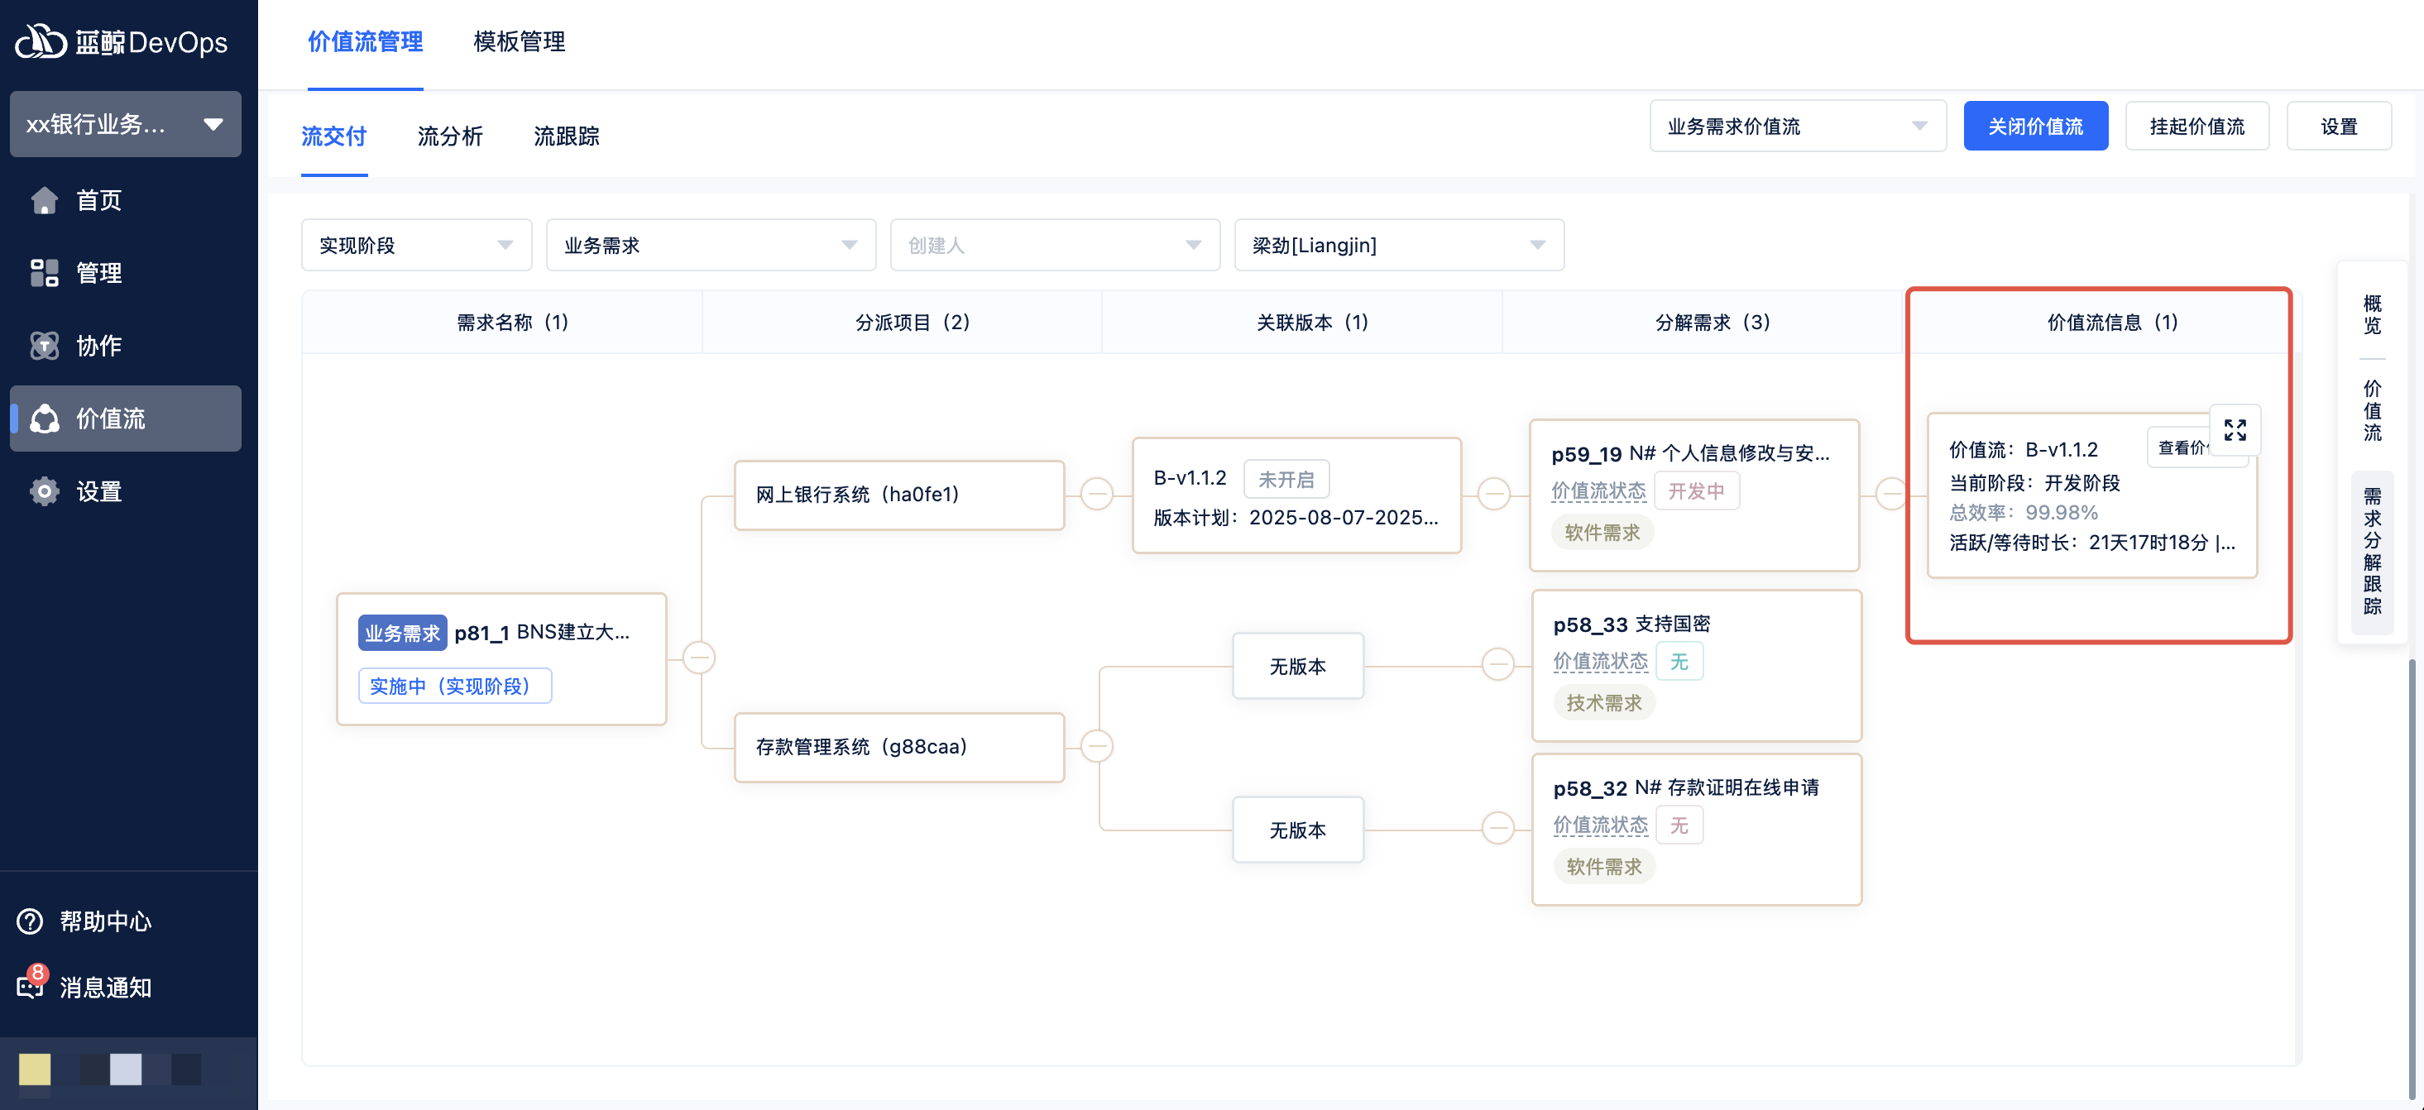The width and height of the screenshot is (2424, 1110).
Task: Switch to the 流分析 tab
Action: tap(450, 136)
